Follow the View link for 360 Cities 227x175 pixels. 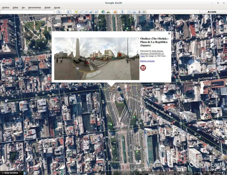pyautogui.click(x=142, y=56)
